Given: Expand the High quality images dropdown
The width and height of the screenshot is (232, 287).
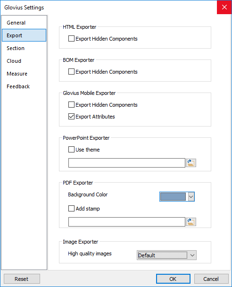Looking at the screenshot, I should point(192,255).
